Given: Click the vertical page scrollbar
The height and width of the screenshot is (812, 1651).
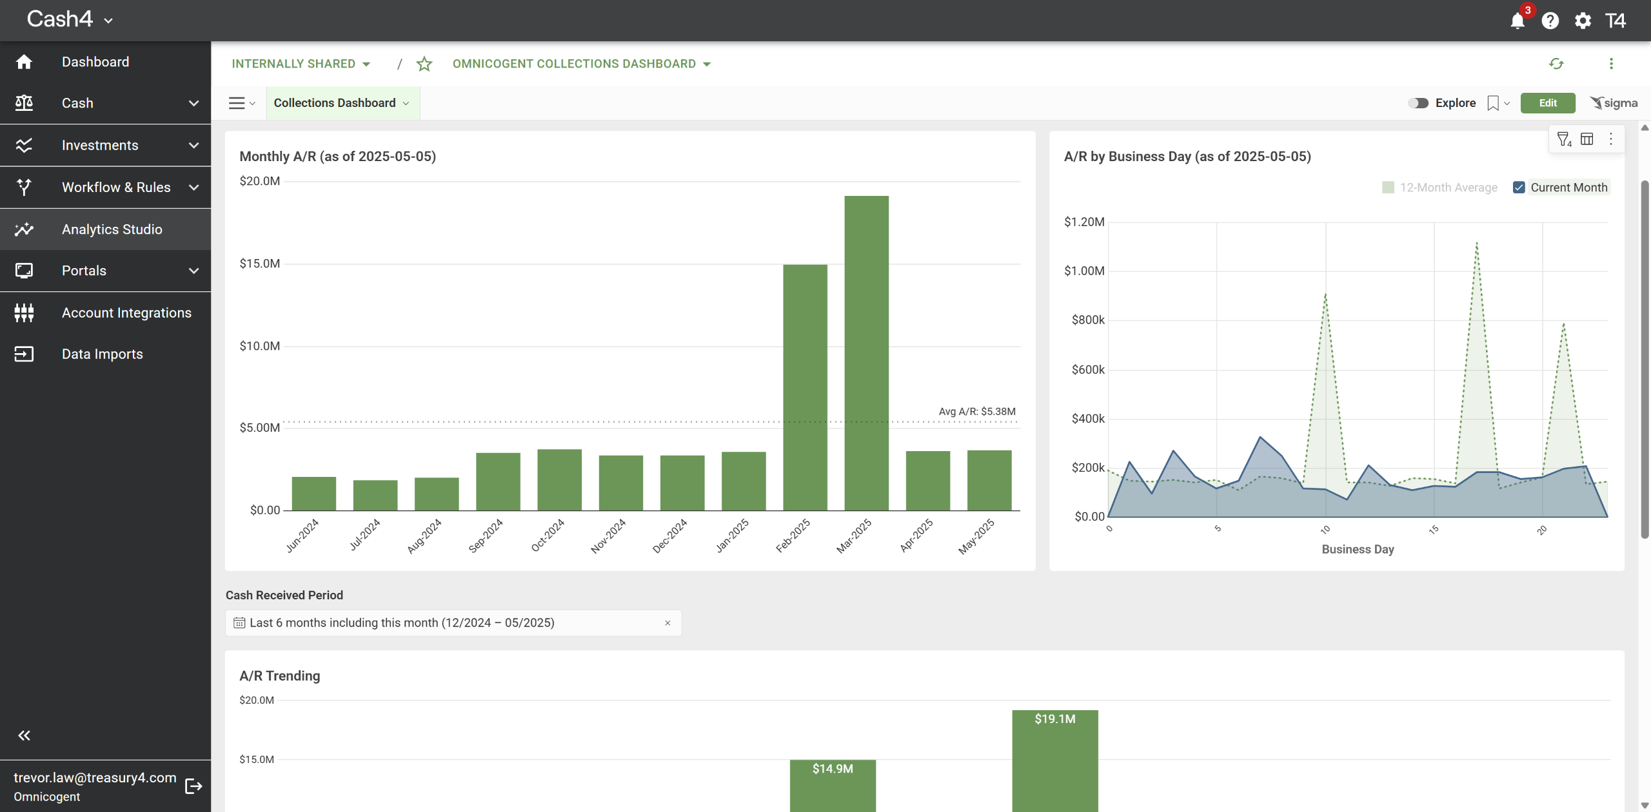Looking at the screenshot, I should (1644, 361).
